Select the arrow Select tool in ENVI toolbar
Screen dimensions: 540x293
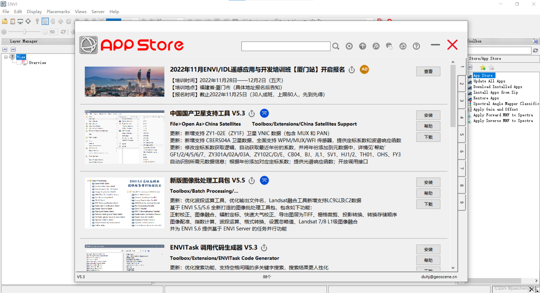(45, 21)
